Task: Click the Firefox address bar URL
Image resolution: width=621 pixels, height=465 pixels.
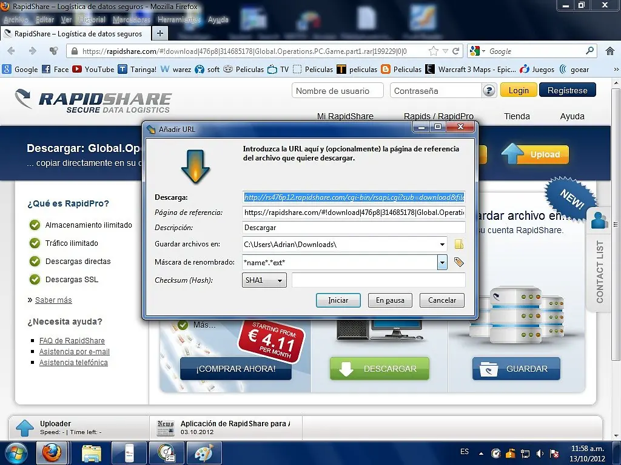Action: click(244, 51)
